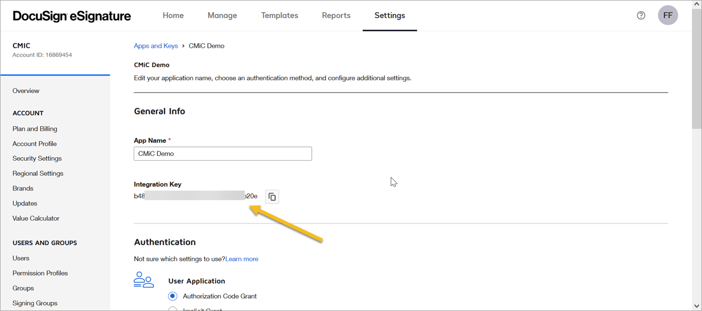Open Regional Settings page
This screenshot has height=311, width=702.
(x=38, y=174)
